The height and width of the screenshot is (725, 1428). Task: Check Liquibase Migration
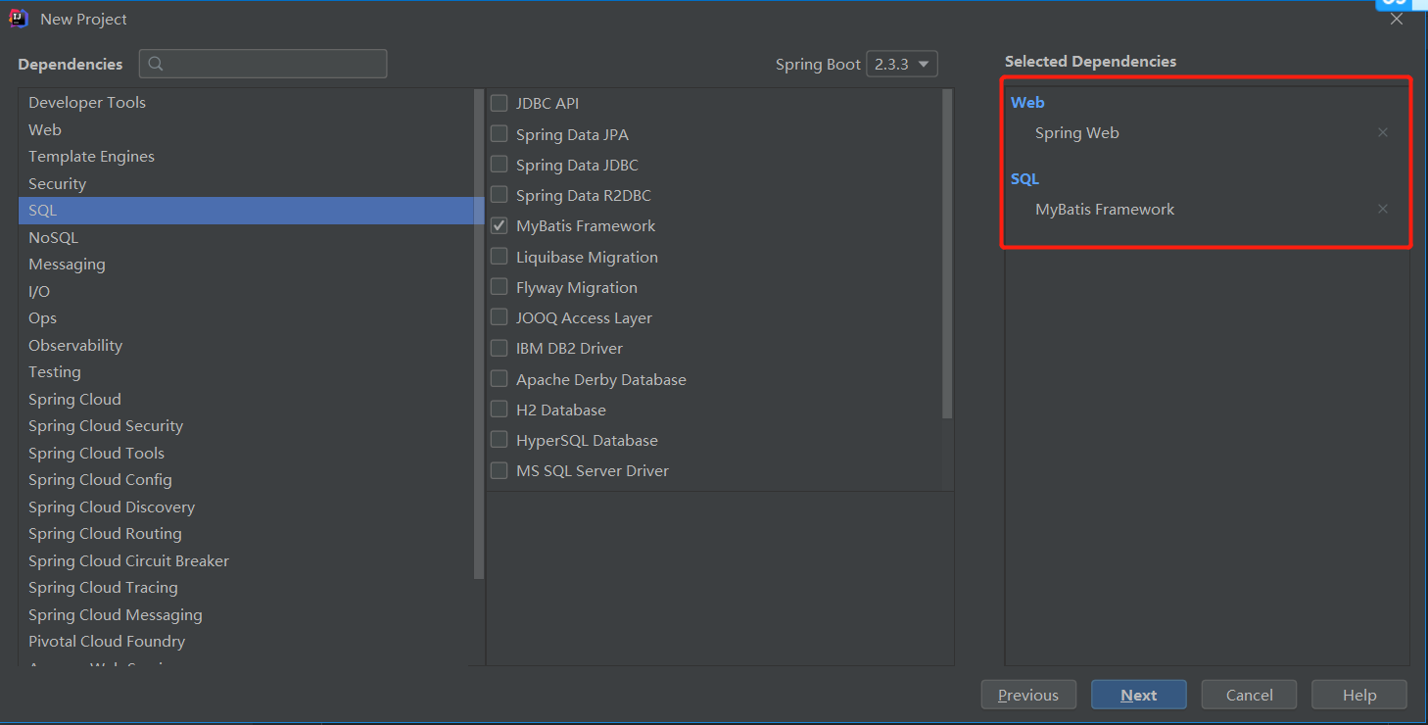pyautogui.click(x=500, y=257)
